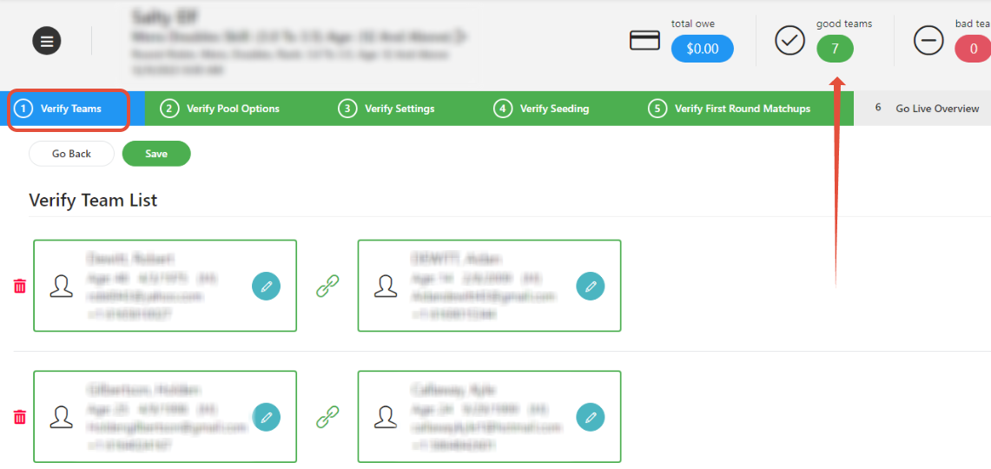991x469 pixels.
Task: Delete the second team using trash icon
Action: [x=20, y=417]
